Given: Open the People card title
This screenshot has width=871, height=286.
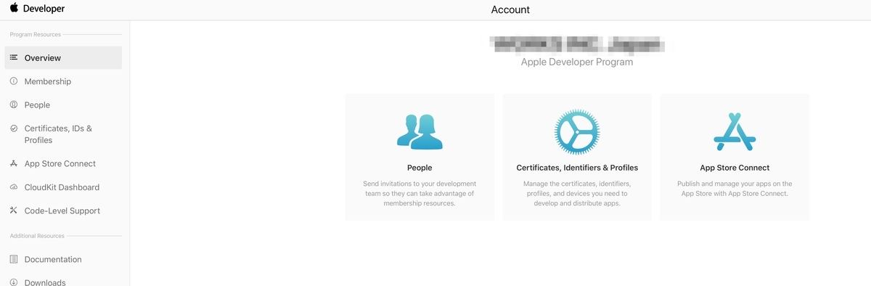Looking at the screenshot, I should 420,168.
